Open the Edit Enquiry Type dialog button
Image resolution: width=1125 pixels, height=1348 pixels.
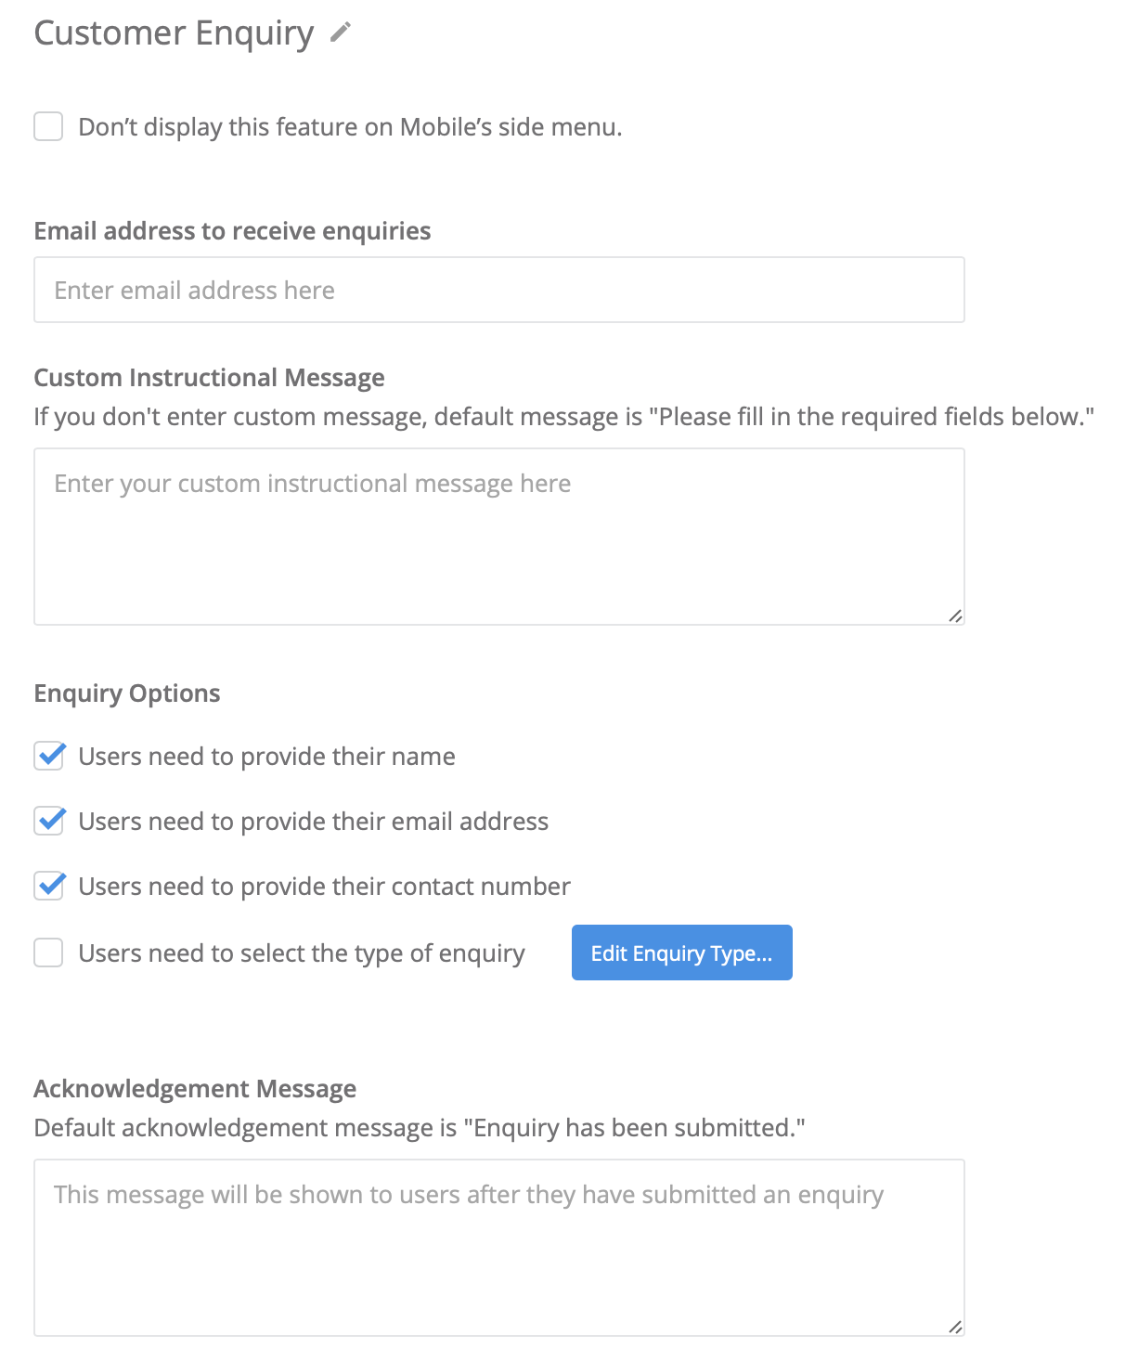click(681, 953)
